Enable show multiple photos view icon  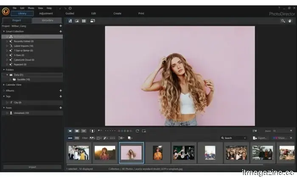[84, 131]
